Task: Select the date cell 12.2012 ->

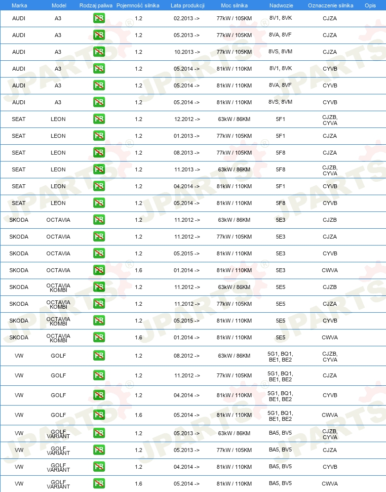Action: point(187,119)
